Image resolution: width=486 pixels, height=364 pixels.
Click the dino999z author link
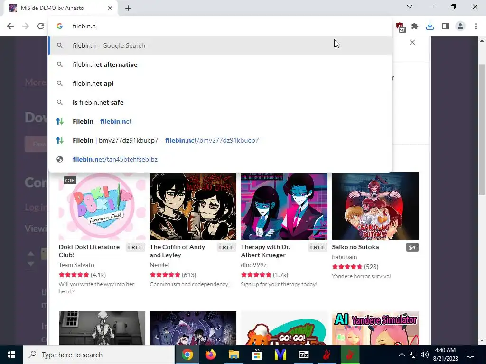tap(253, 265)
